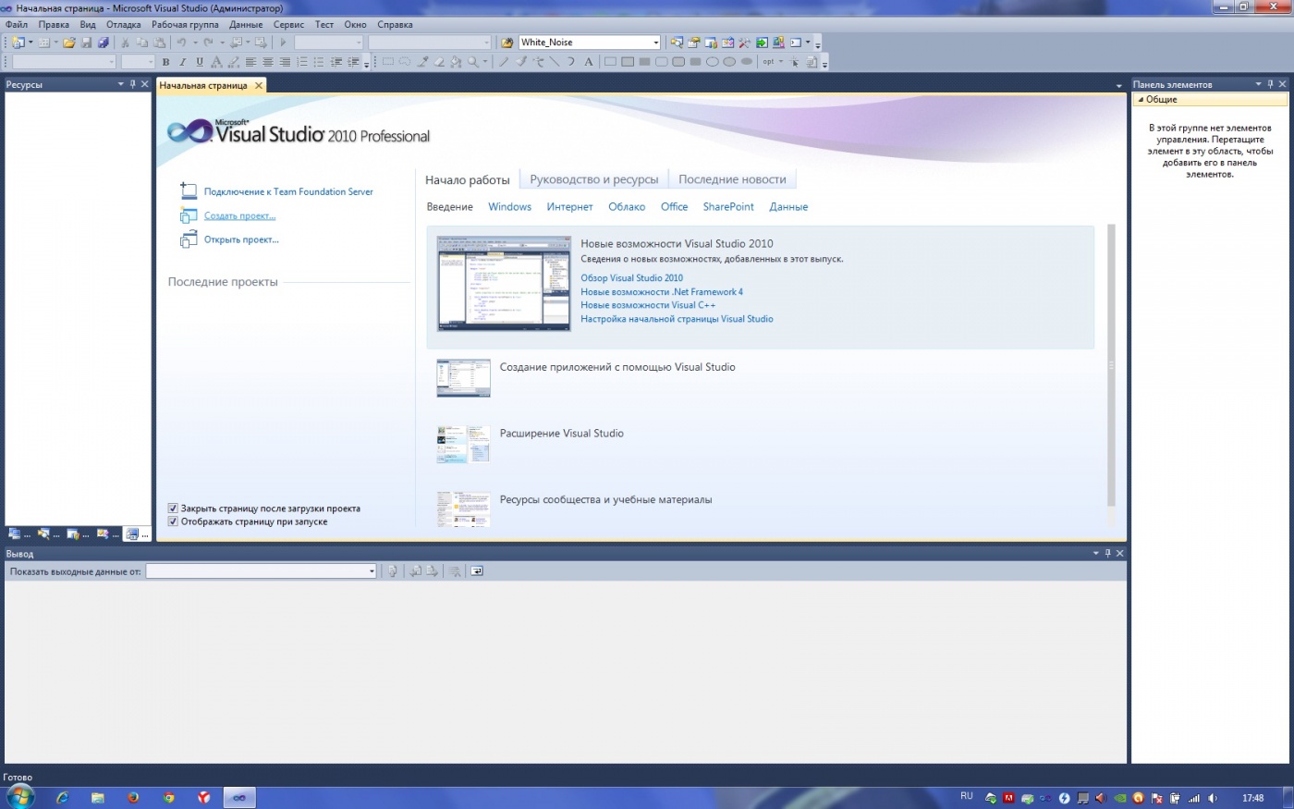
Task: Click the Chrome icon in taskbar
Action: (x=168, y=797)
